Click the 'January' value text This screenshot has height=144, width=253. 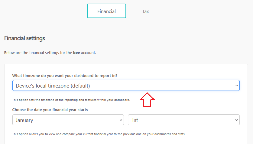click(x=24, y=120)
